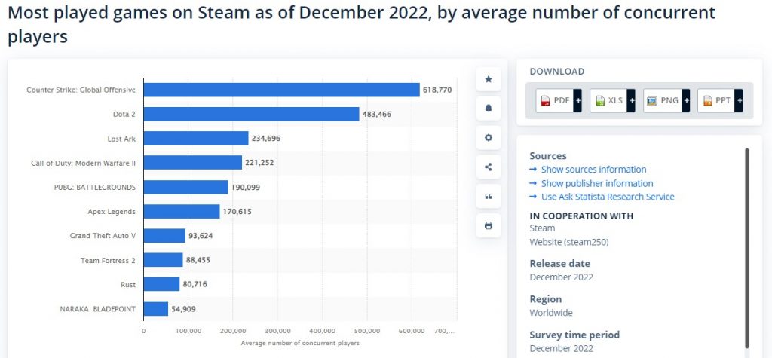Click the Grand Theft Auto V bar
772x358 pixels.
164,235
